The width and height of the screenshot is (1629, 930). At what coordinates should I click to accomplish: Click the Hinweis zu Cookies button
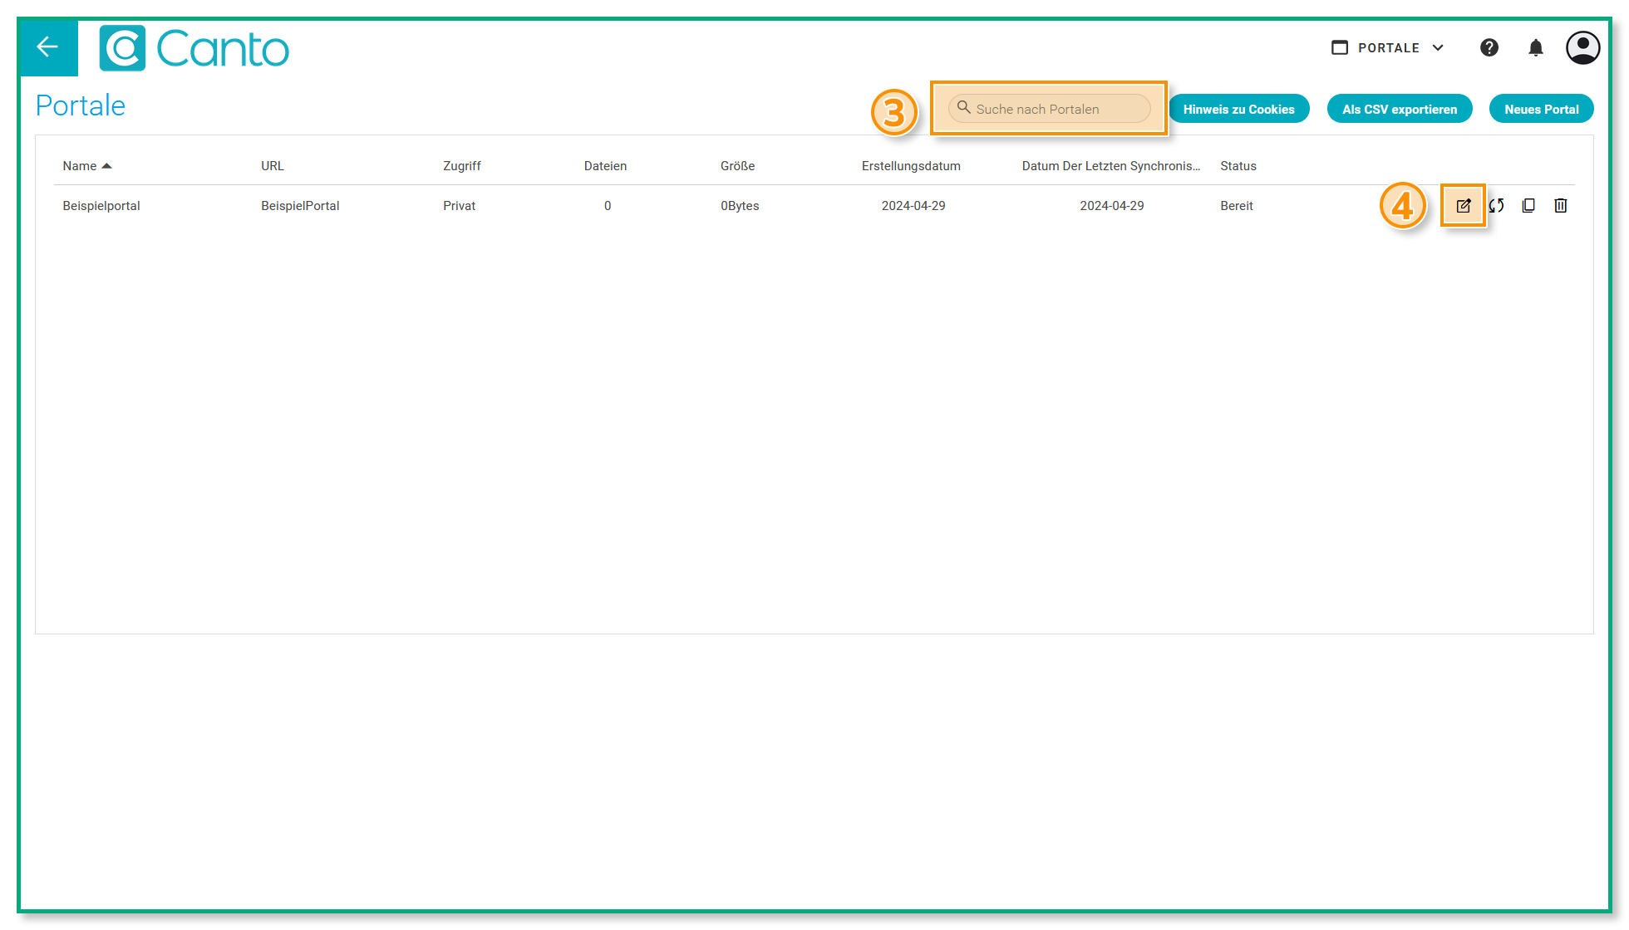pos(1238,109)
